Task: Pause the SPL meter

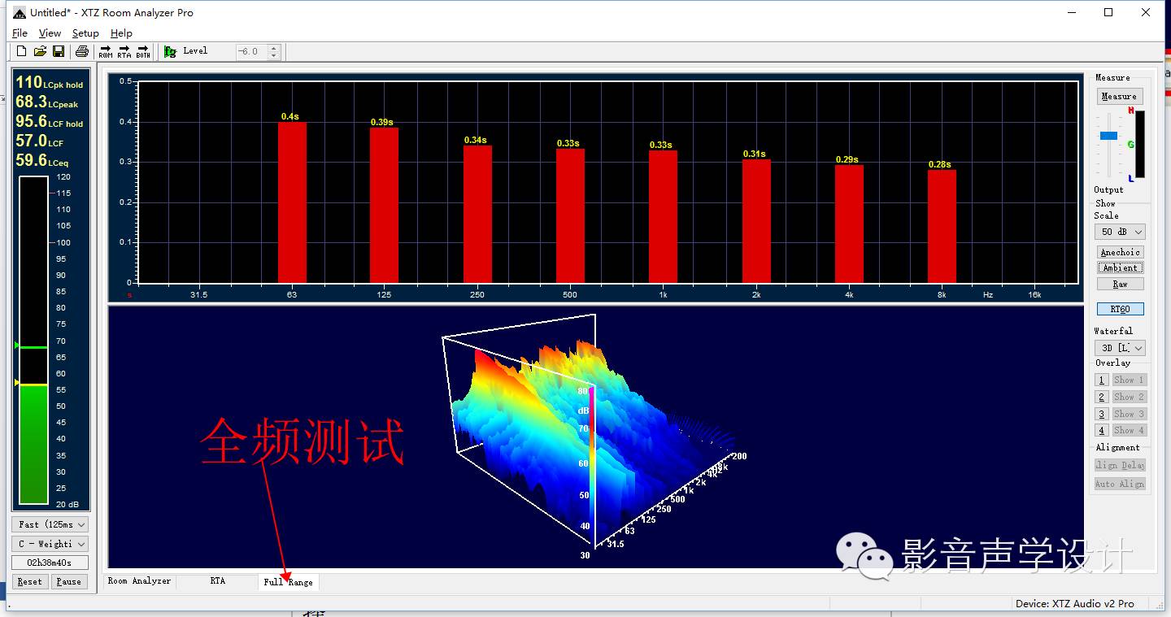Action: coord(69,581)
